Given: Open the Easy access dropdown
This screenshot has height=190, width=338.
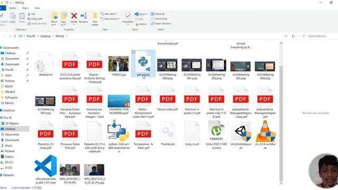Looking at the screenshot, I should click(x=110, y=19).
